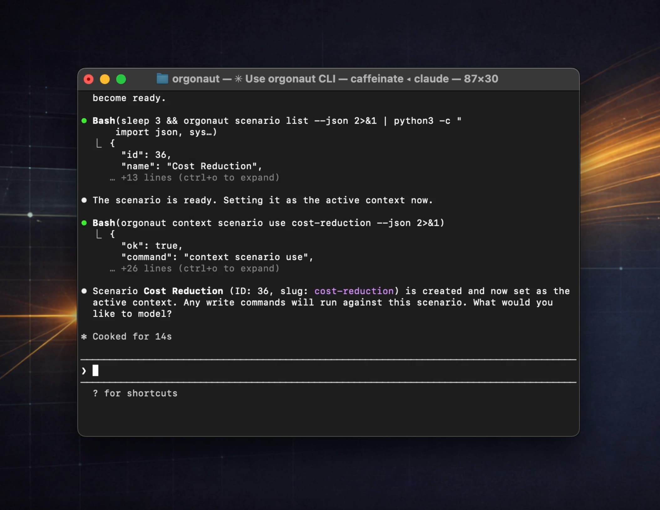Expand the '+13 lines (ctrl+o to expand)' output

coord(194,178)
